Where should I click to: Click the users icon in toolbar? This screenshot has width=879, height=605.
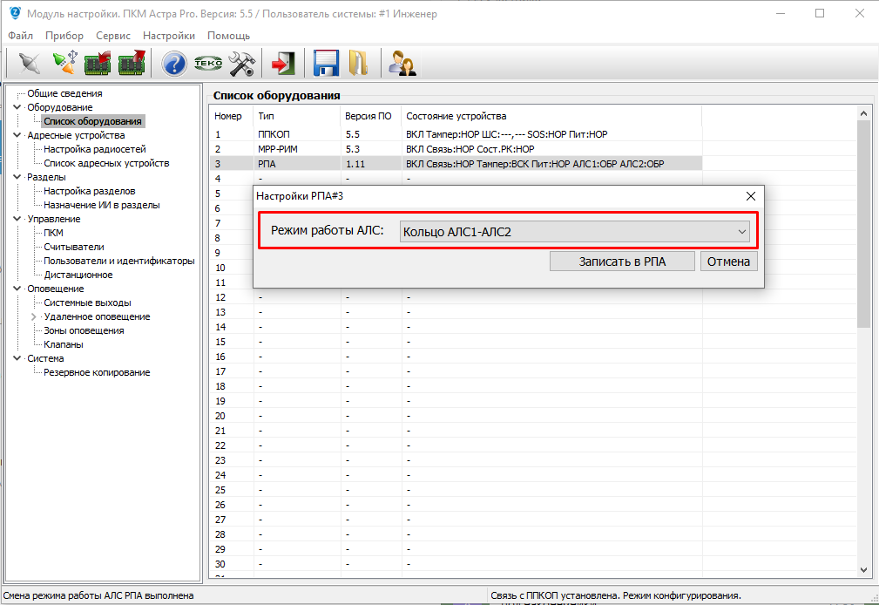click(402, 64)
